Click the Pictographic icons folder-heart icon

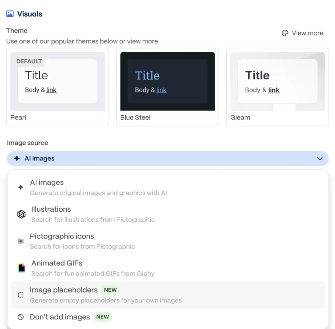pos(21,241)
